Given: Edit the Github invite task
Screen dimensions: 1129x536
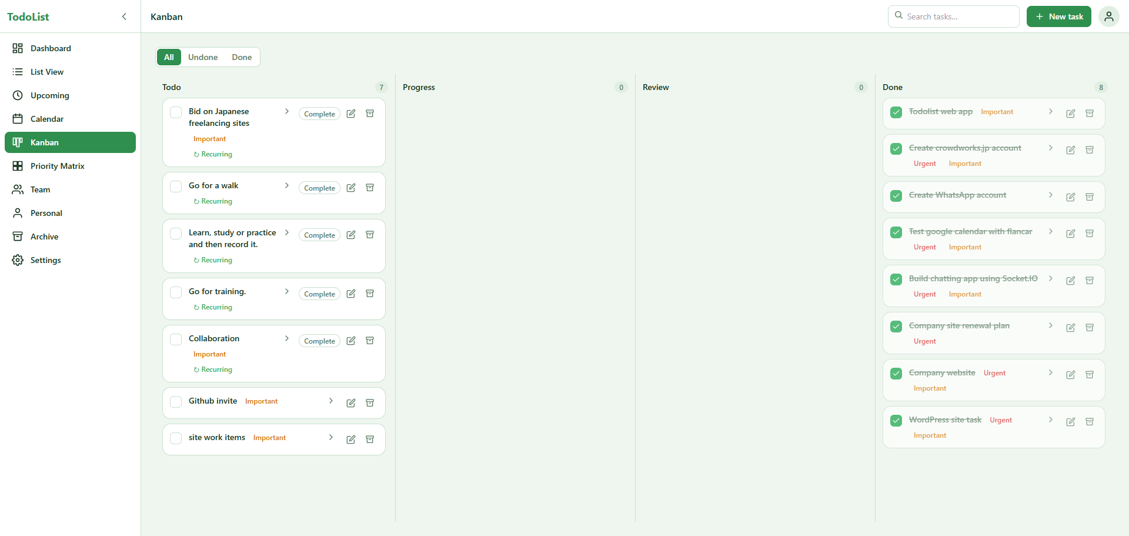Looking at the screenshot, I should tap(351, 403).
